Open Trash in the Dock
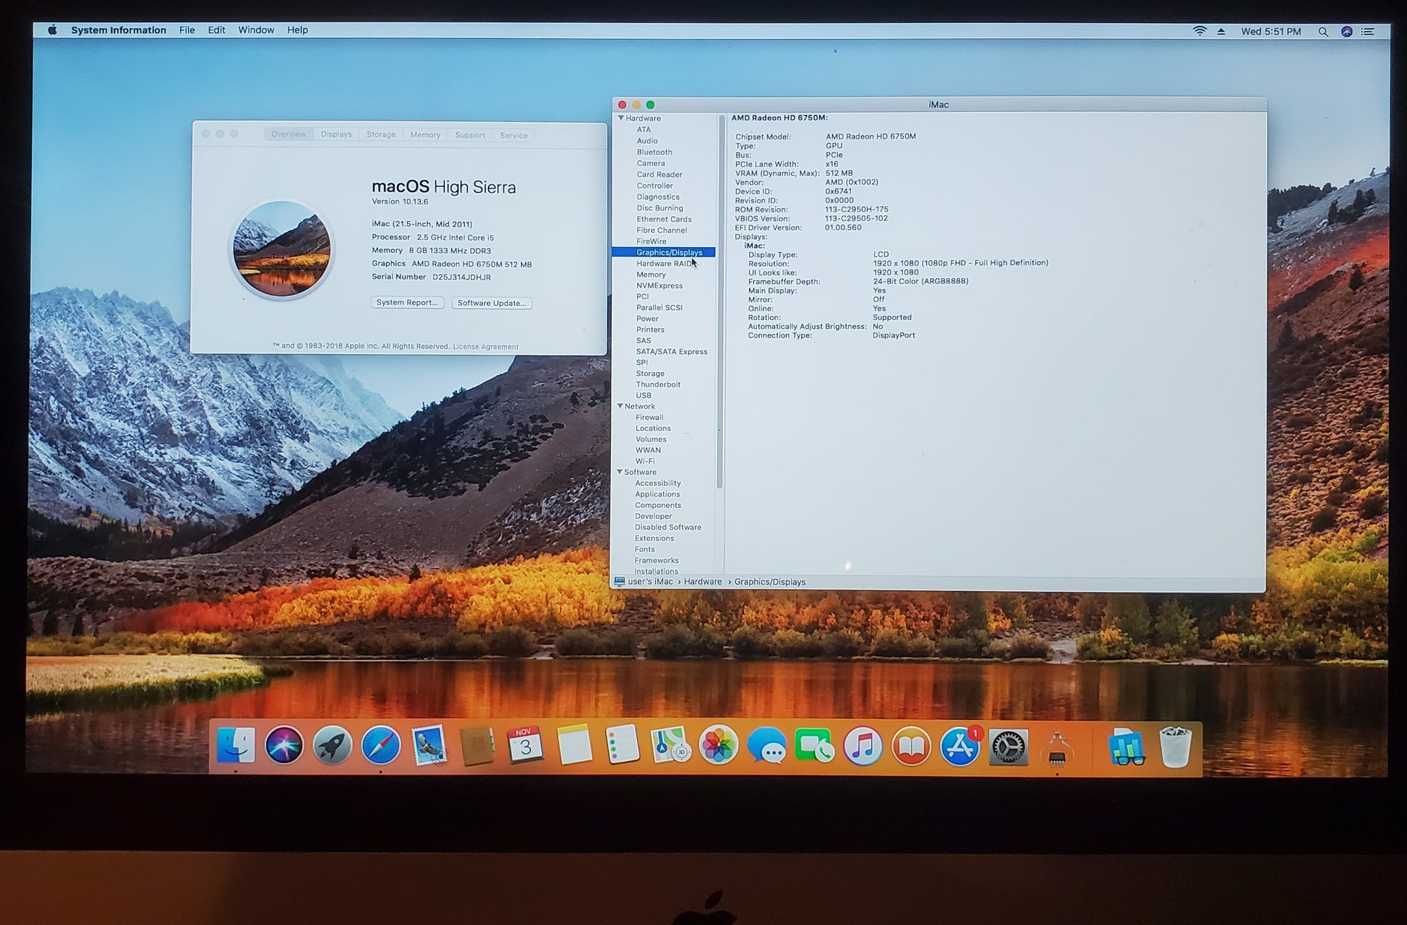The width and height of the screenshot is (1407, 925). click(1175, 747)
